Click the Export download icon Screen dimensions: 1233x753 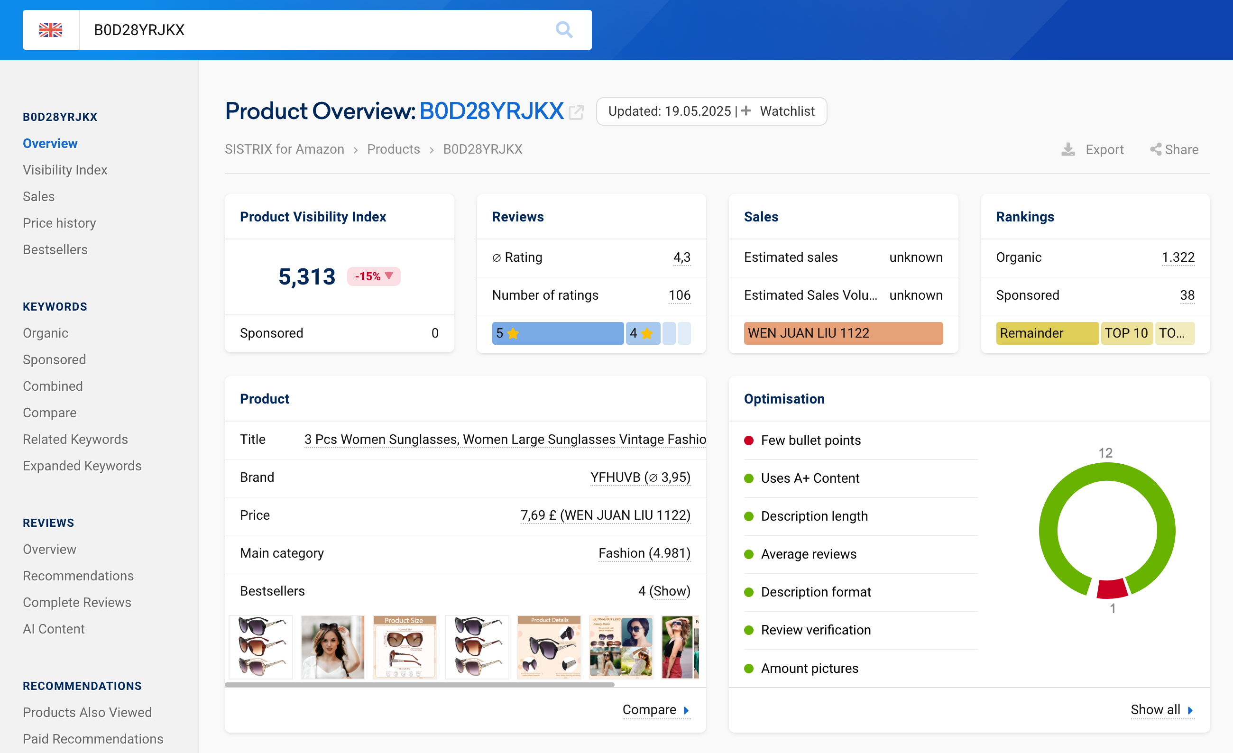coord(1068,149)
